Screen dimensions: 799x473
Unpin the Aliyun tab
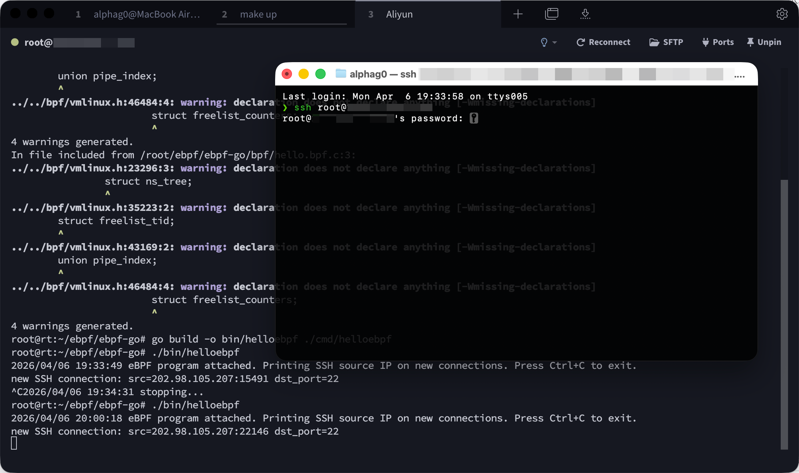pos(764,42)
